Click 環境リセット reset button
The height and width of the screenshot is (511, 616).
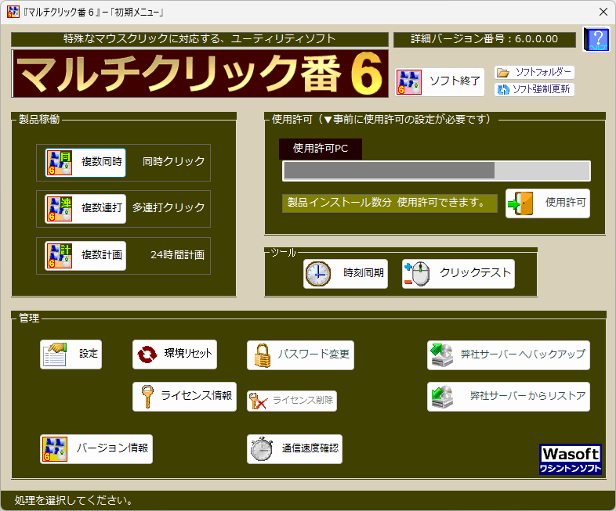(x=175, y=354)
